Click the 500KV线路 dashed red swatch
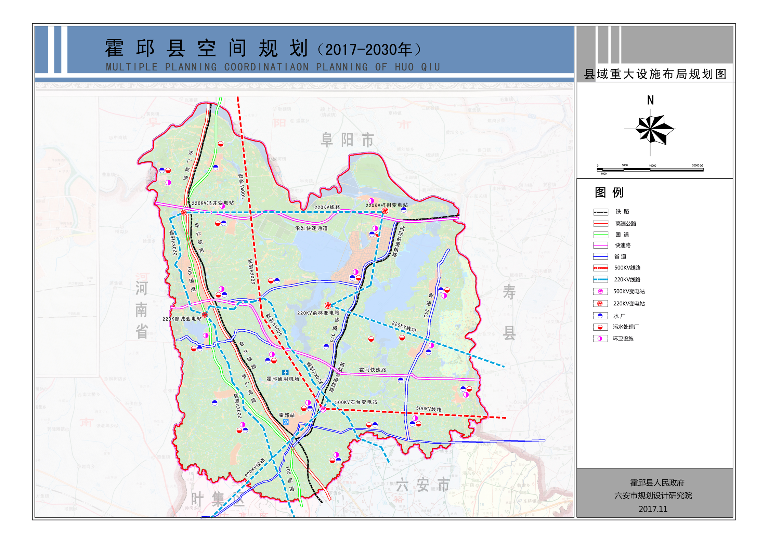Image resolution: width=768 pixels, height=543 pixels. pos(600,268)
